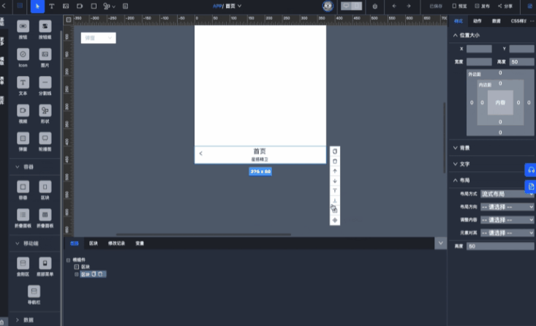The image size is (536, 326).
Task: Pick the 分割线 (divider) component
Action: [x=45, y=85]
